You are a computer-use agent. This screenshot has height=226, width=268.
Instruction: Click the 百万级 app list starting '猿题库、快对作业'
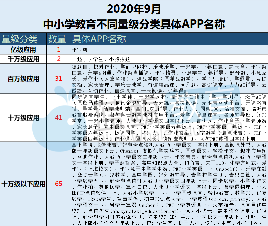point(169,79)
